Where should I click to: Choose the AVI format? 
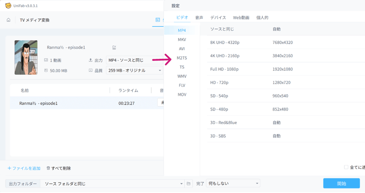[x=182, y=48]
